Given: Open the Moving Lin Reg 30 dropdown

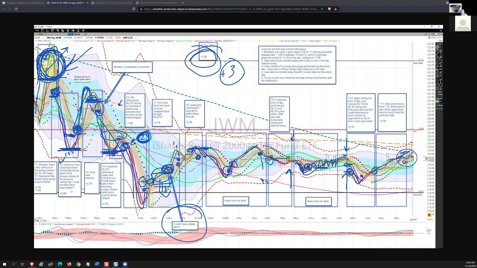Looking at the screenshot, I should [166, 41].
